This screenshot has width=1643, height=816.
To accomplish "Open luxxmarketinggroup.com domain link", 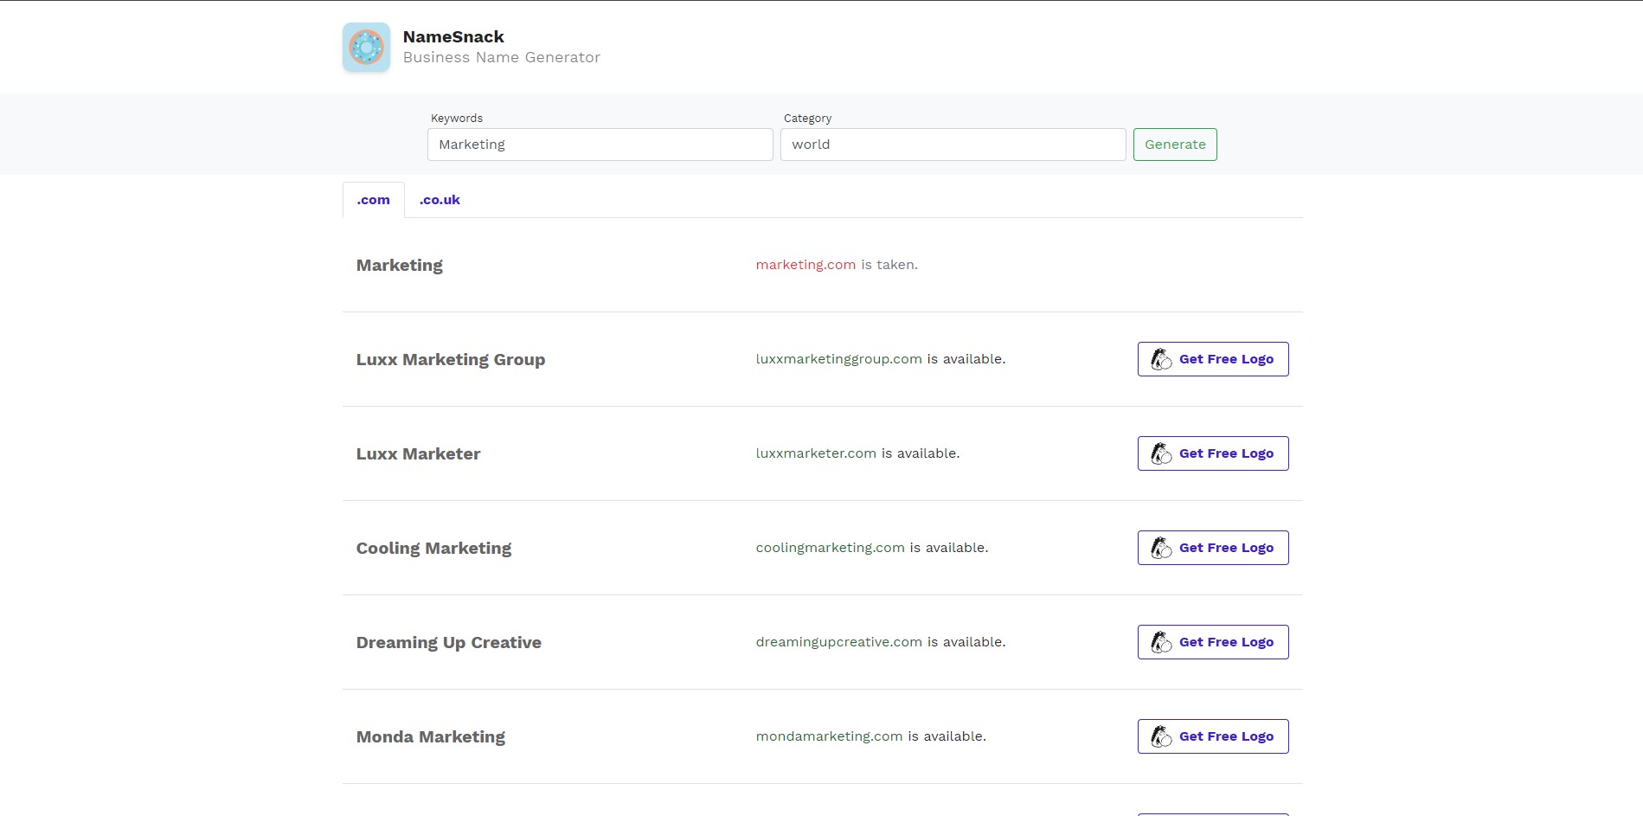I will click(838, 359).
